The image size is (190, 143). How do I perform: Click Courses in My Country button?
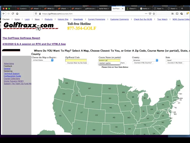tap(143, 63)
